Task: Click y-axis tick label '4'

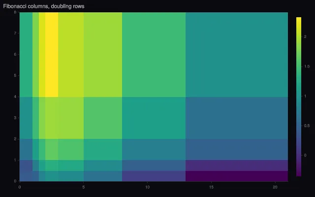Action: [15, 97]
